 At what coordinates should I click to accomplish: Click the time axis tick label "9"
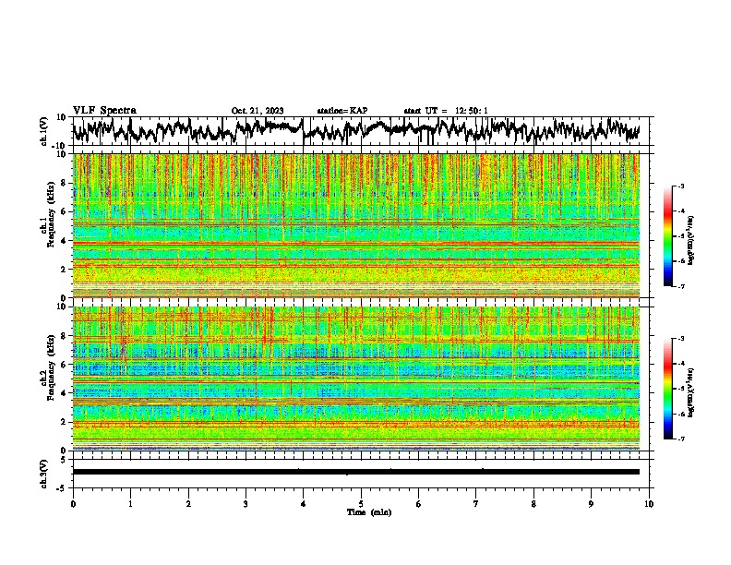[x=591, y=504]
